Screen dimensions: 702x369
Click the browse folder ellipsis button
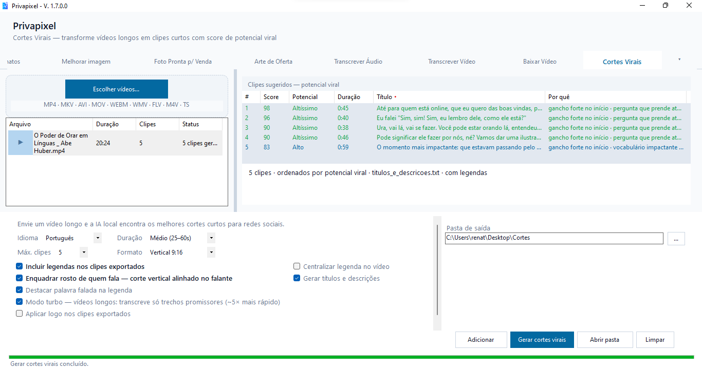(676, 239)
